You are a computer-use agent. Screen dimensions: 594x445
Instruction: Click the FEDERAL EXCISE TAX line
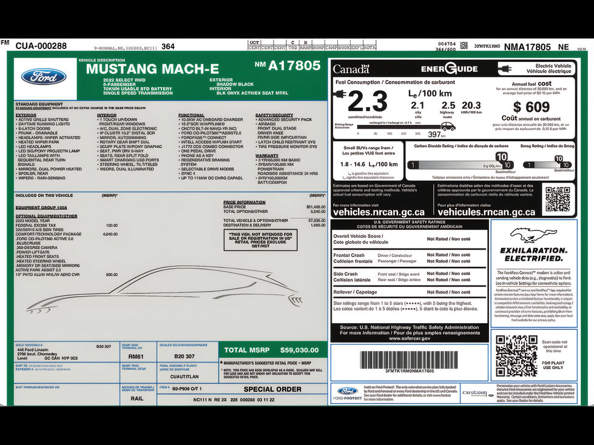point(67,225)
